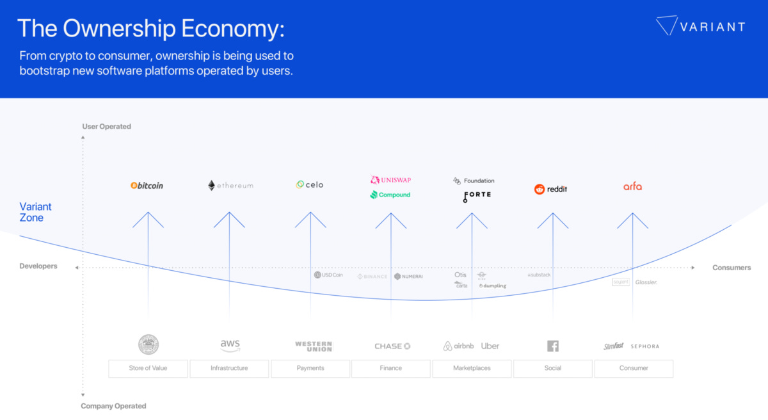Click the upward arrow below Bitcoin
The height and width of the screenshot is (420, 768).
pyautogui.click(x=148, y=220)
